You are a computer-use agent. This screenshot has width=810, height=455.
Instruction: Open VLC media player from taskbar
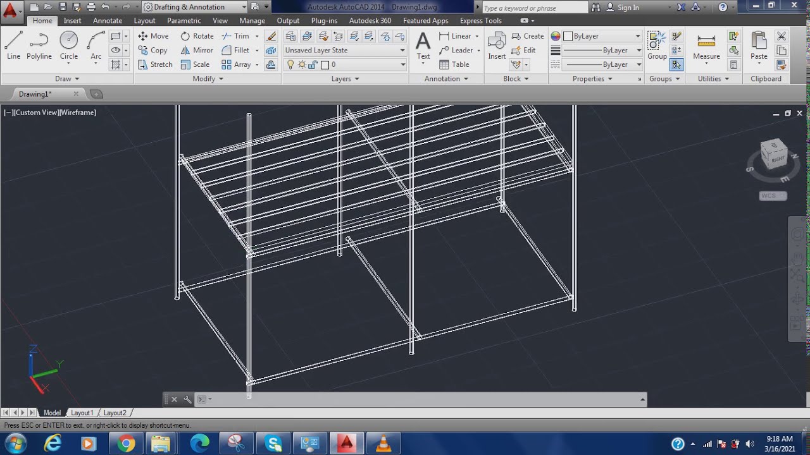tap(383, 444)
